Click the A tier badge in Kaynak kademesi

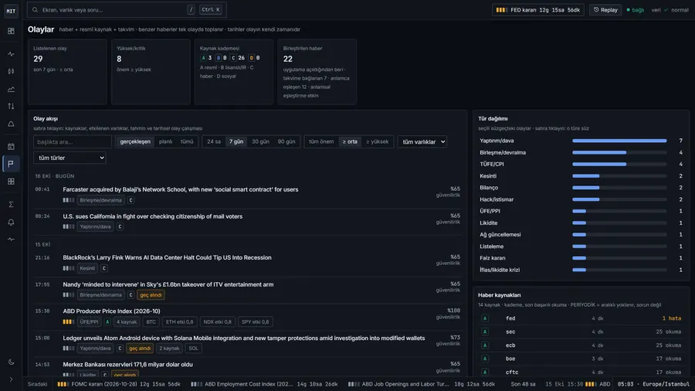(x=203, y=58)
